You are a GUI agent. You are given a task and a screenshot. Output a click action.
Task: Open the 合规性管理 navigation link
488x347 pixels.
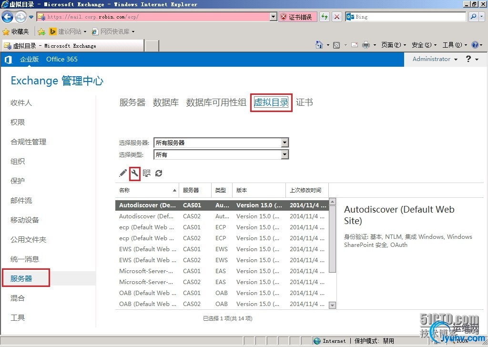(x=28, y=142)
